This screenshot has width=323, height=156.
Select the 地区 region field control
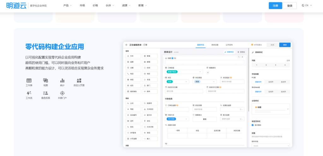[x=150, y=74]
